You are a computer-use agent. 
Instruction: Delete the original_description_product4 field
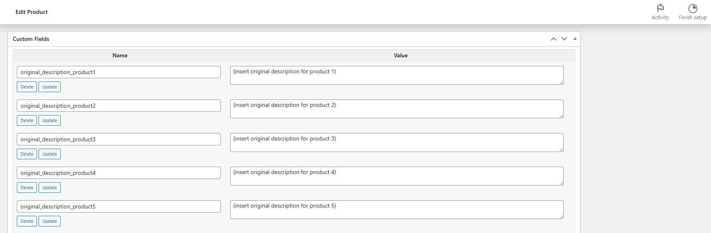pyautogui.click(x=27, y=188)
